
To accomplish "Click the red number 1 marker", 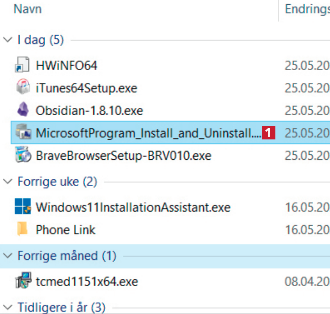I will (x=268, y=133).
